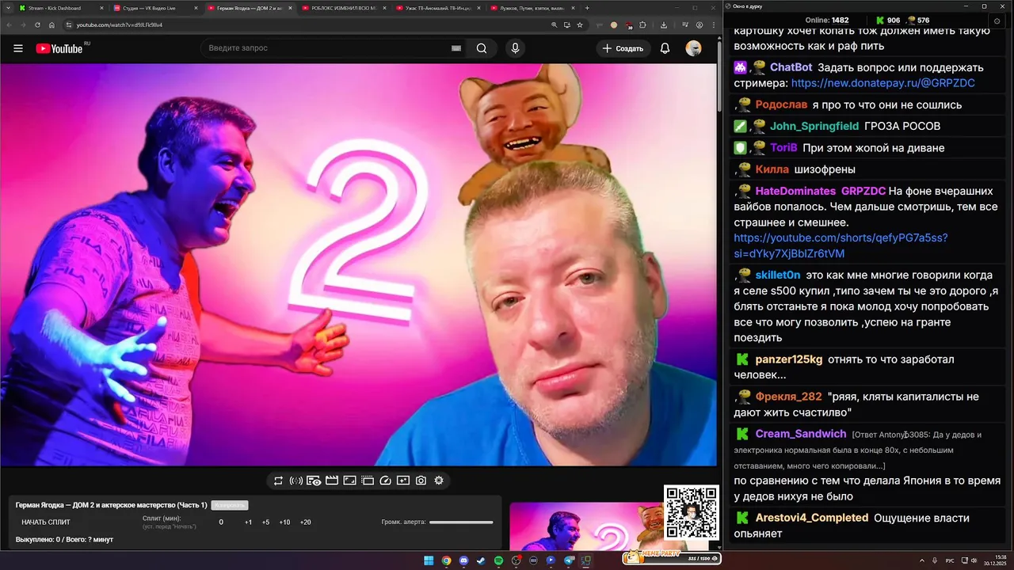The height and width of the screenshot is (570, 1014).
Task: Switch to Stream - Kick Dashboard tab
Action: coord(60,8)
